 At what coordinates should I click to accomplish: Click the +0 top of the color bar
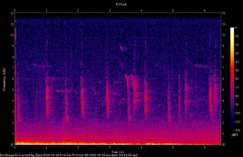(x=236, y=28)
